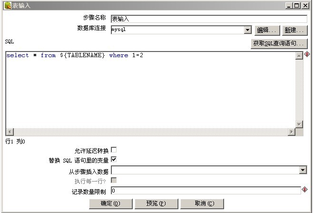Minimize the 表输入 window

tap(289, 5)
